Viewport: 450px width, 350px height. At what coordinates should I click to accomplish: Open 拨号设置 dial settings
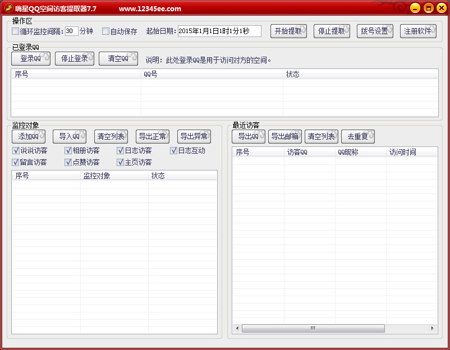pos(375,31)
